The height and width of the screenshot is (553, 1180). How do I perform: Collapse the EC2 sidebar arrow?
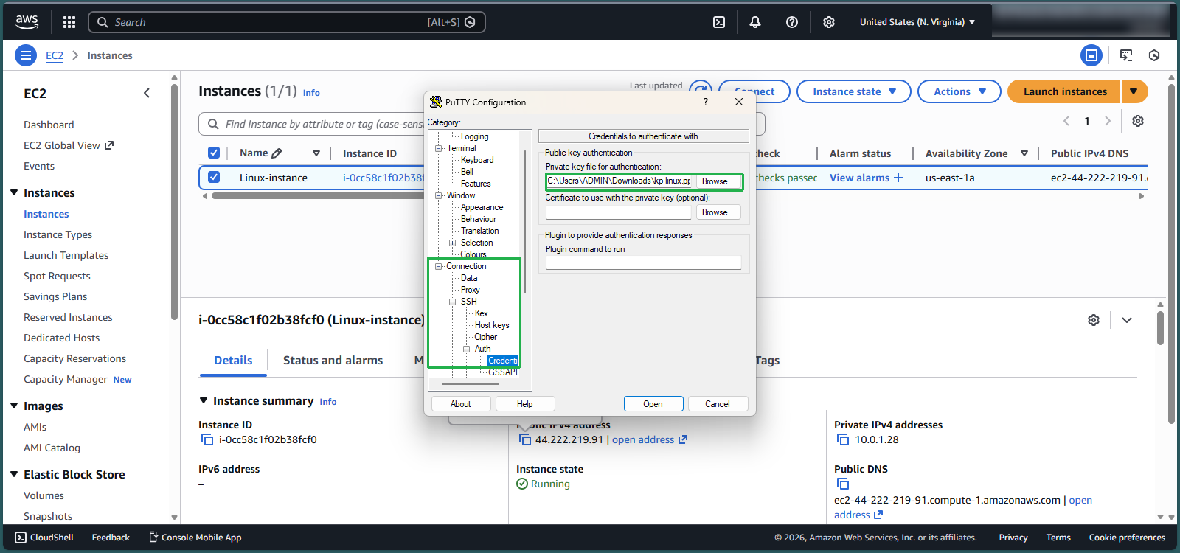point(147,93)
